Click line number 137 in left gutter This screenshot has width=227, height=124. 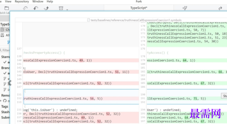point(19,49)
